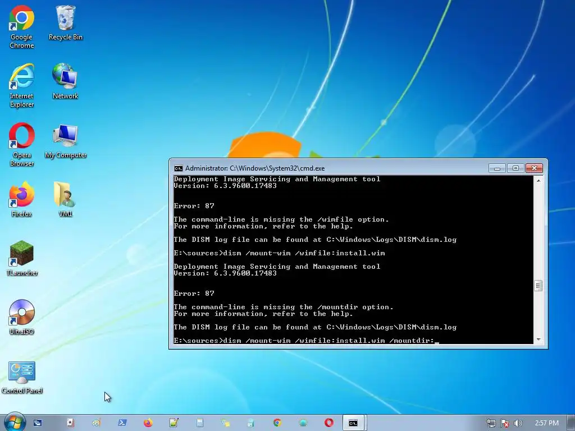Select the Opera Browser desktop shortcut
Screen dimensions: 575x431
coord(22,144)
